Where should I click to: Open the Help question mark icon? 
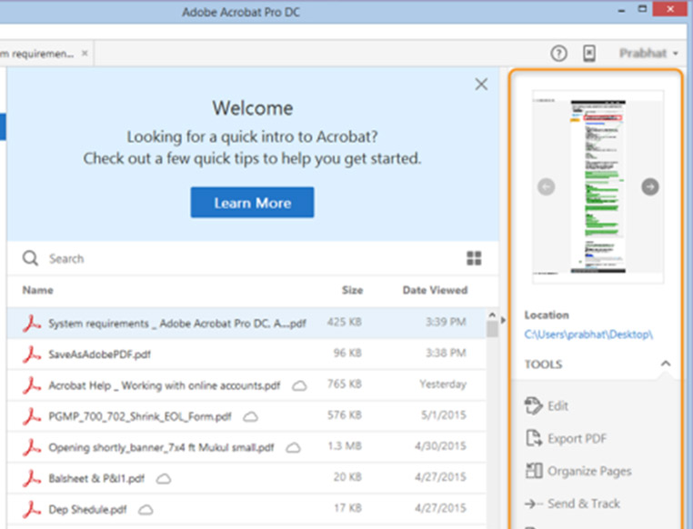(x=558, y=54)
